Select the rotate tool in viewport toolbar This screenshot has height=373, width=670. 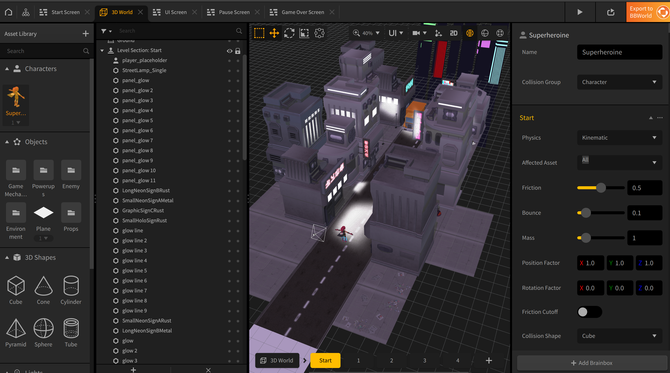pyautogui.click(x=289, y=33)
